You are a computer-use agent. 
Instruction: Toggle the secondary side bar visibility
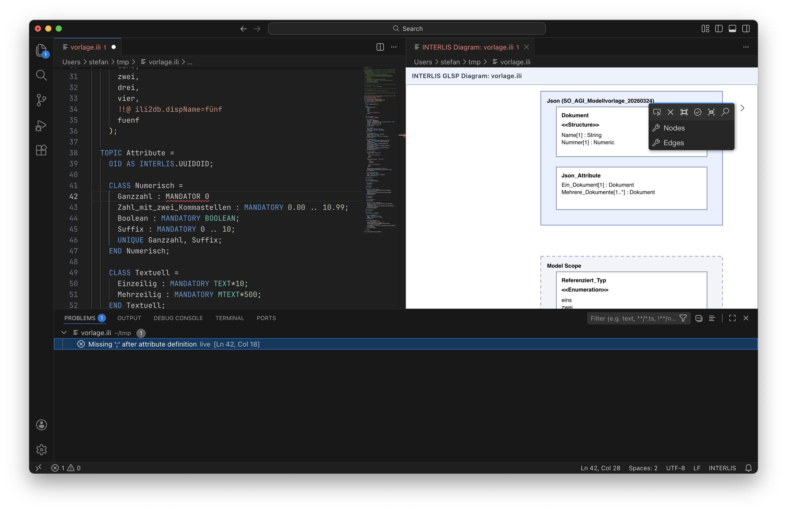coord(746,29)
